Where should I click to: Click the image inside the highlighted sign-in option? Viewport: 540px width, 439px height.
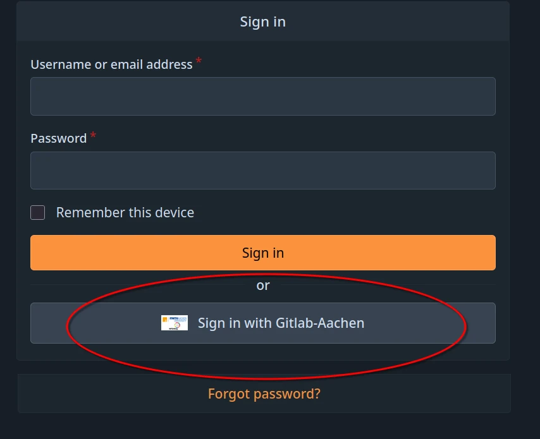tap(174, 323)
